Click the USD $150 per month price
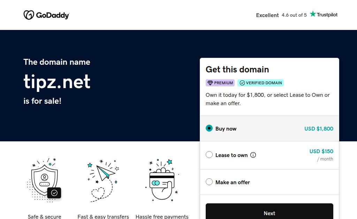Viewport: 357px width, 219px height. pyautogui.click(x=321, y=151)
